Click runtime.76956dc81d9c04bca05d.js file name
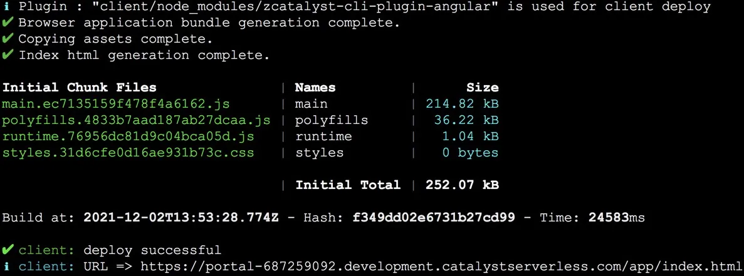This screenshot has width=744, height=276. click(x=128, y=136)
